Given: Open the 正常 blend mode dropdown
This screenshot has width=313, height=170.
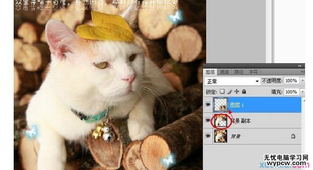Looking at the screenshot, I should point(233,81).
